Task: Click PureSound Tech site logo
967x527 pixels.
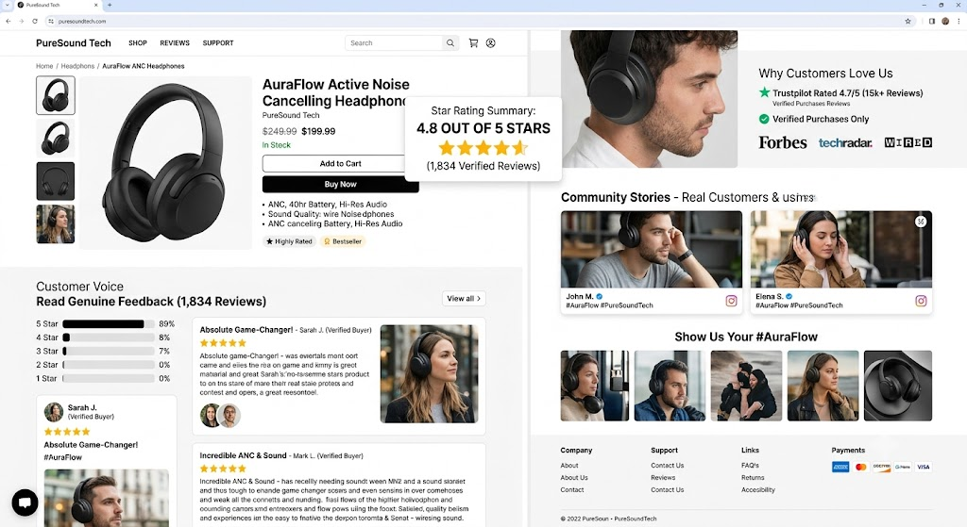Action: click(x=74, y=43)
